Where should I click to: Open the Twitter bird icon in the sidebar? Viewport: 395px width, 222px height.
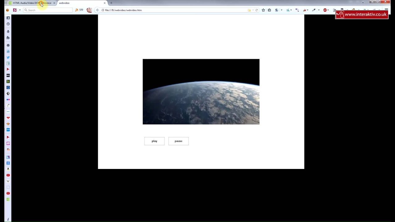point(8,57)
